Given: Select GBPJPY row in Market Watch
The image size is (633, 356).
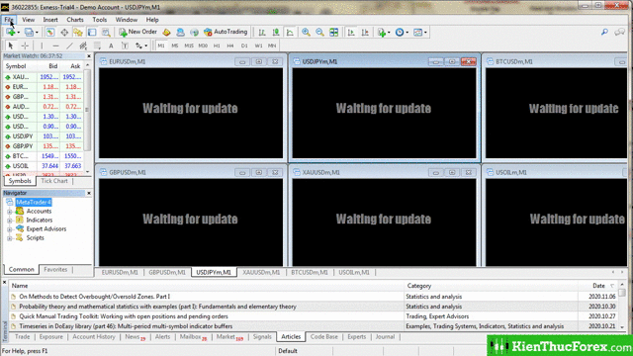Looking at the screenshot, I should pyautogui.click(x=44, y=146).
